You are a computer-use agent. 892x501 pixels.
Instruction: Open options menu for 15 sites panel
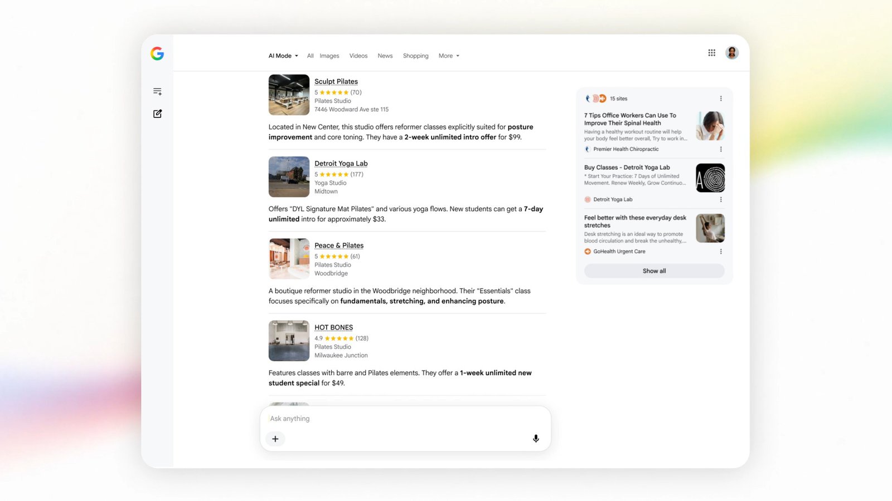coord(721,99)
